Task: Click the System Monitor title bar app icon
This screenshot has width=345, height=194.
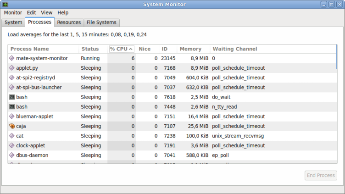Action: click(6, 4)
